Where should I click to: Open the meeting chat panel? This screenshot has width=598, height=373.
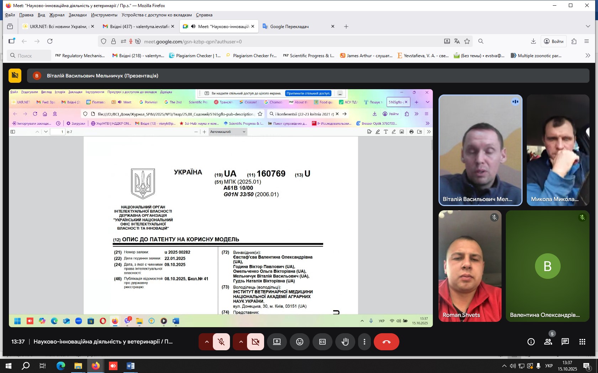pos(565,342)
